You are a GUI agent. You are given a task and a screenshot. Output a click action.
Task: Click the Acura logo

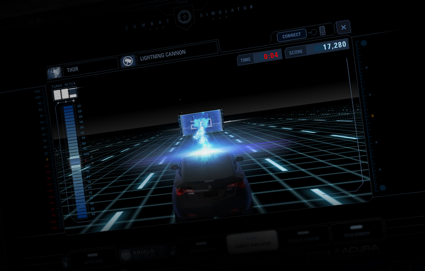pos(356,250)
